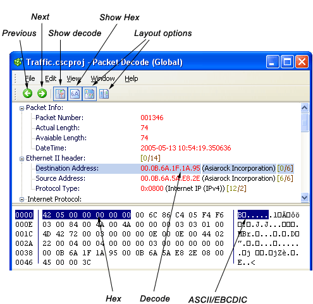Open the Help menu
Screen dimensions: 313x304
tap(132, 78)
